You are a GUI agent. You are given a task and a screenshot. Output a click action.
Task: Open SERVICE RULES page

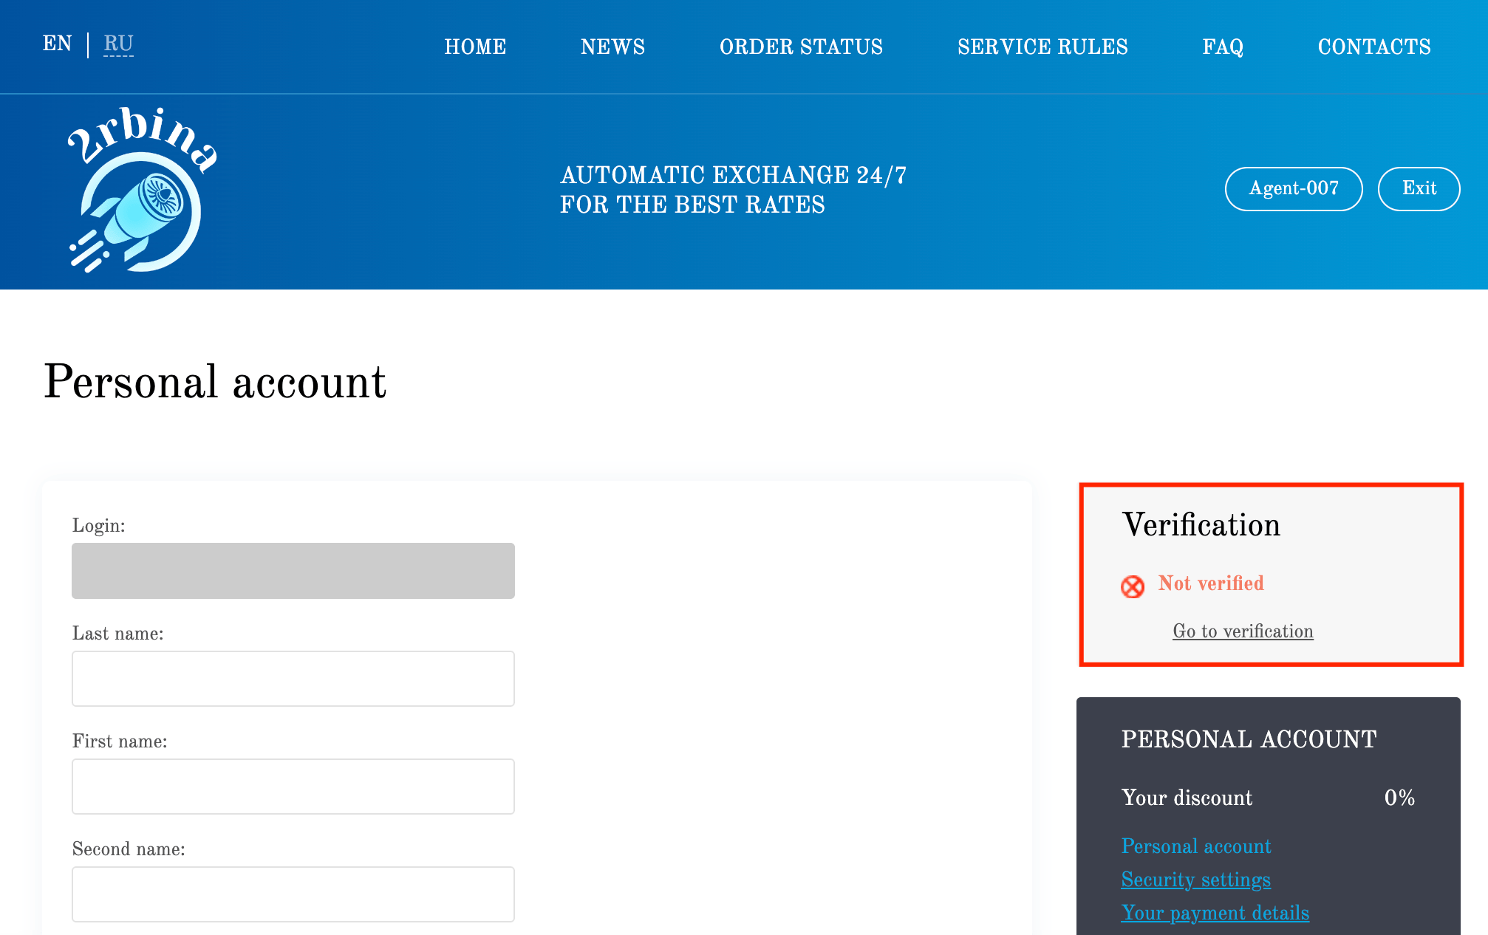[x=1042, y=47]
